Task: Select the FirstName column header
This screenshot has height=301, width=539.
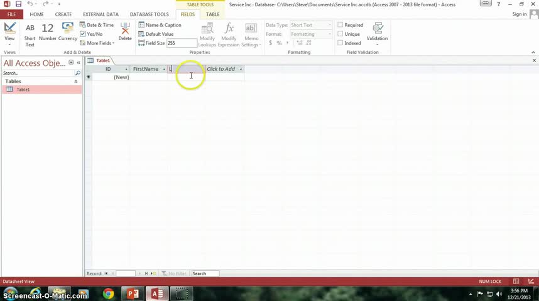Action: coord(146,69)
